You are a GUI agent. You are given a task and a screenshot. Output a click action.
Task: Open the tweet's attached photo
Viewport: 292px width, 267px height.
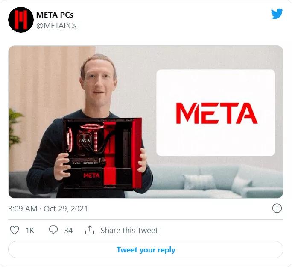point(146,122)
